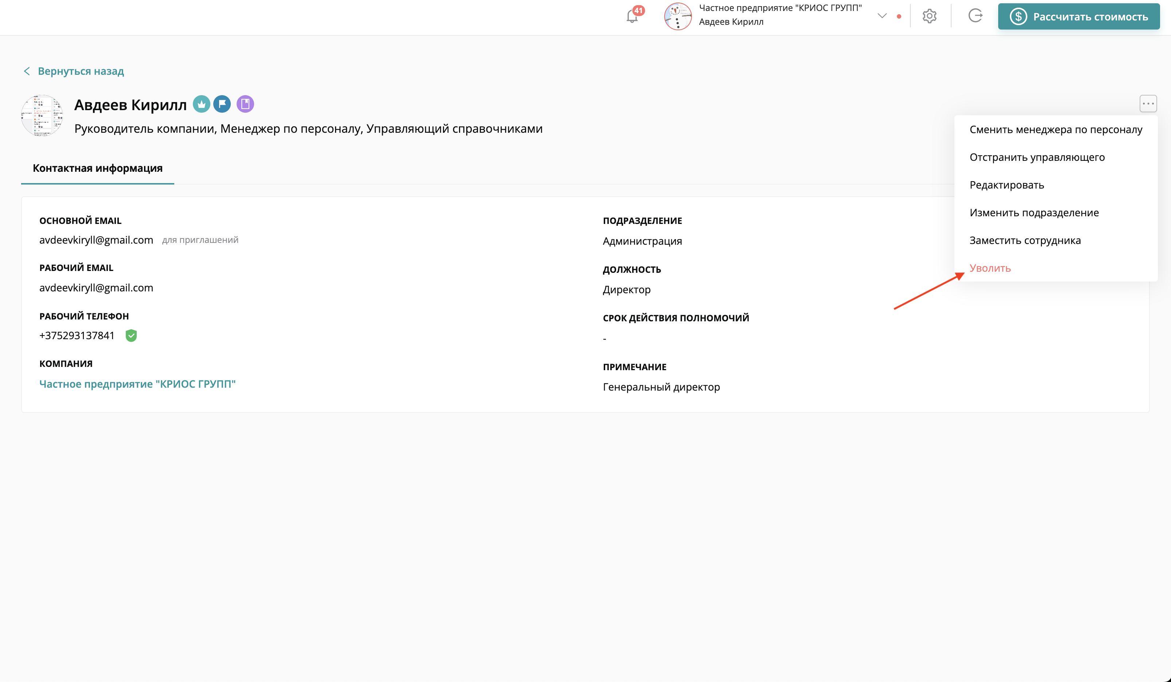The height and width of the screenshot is (682, 1171).
Task: Toggle the three-dots actions menu
Action: (1148, 104)
